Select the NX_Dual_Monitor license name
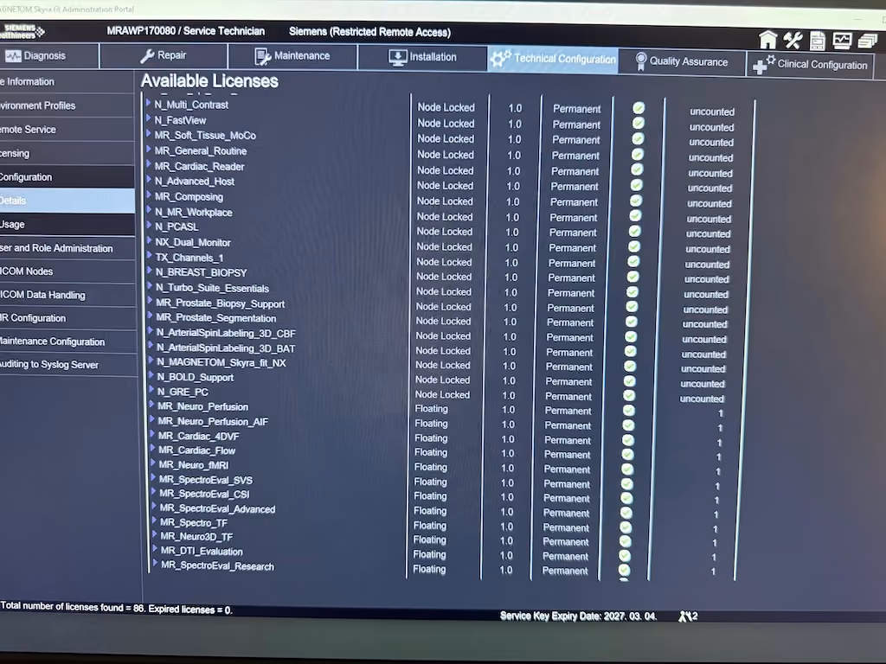 point(193,242)
